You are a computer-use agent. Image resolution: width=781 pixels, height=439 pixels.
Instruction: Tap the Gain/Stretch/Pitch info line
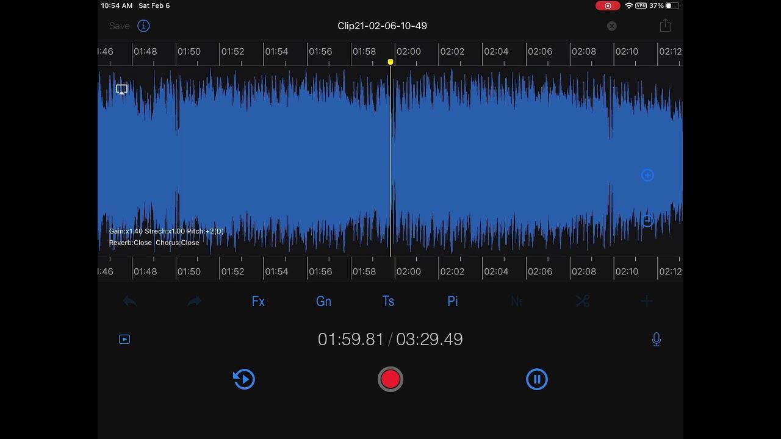coord(167,231)
